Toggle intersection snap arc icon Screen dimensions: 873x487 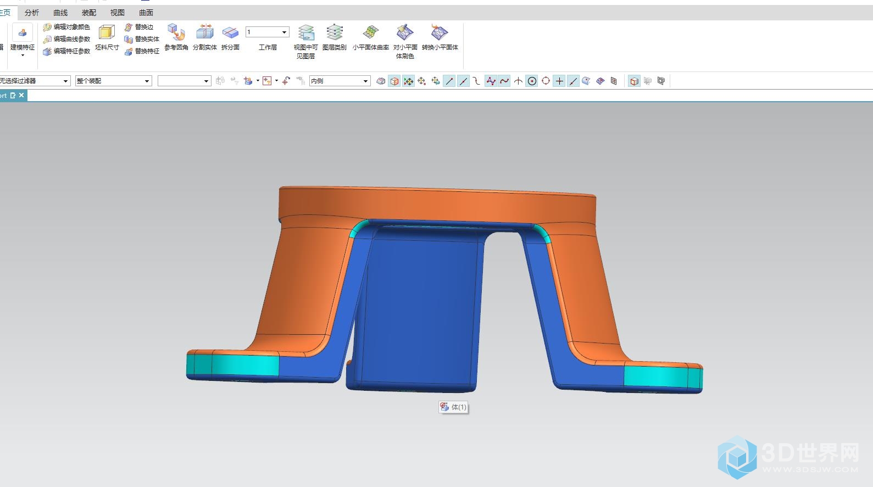(x=518, y=81)
